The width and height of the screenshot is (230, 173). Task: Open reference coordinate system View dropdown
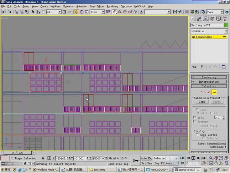pyautogui.click(x=97, y=12)
